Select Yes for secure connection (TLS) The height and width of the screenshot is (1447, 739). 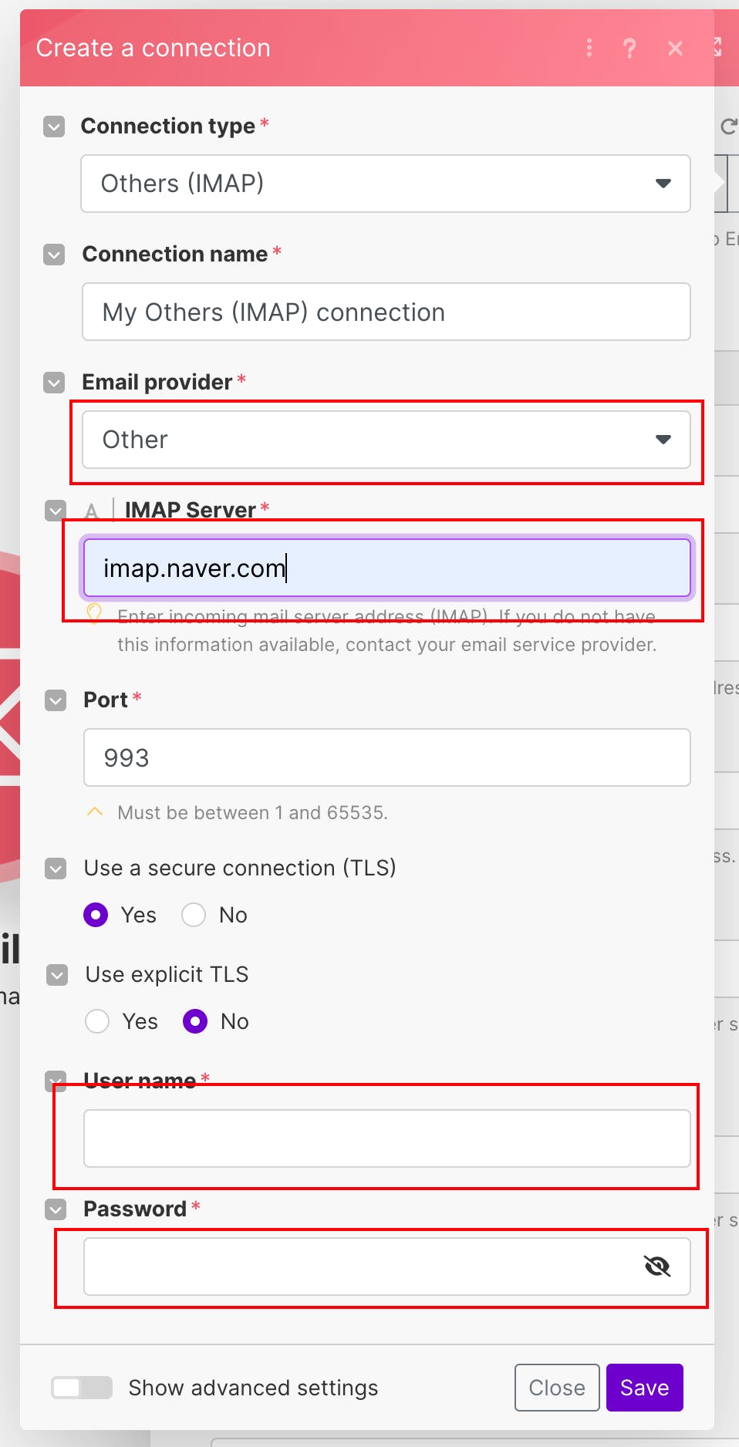[x=96, y=915]
